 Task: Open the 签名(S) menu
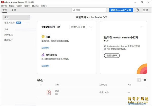point(27,6)
